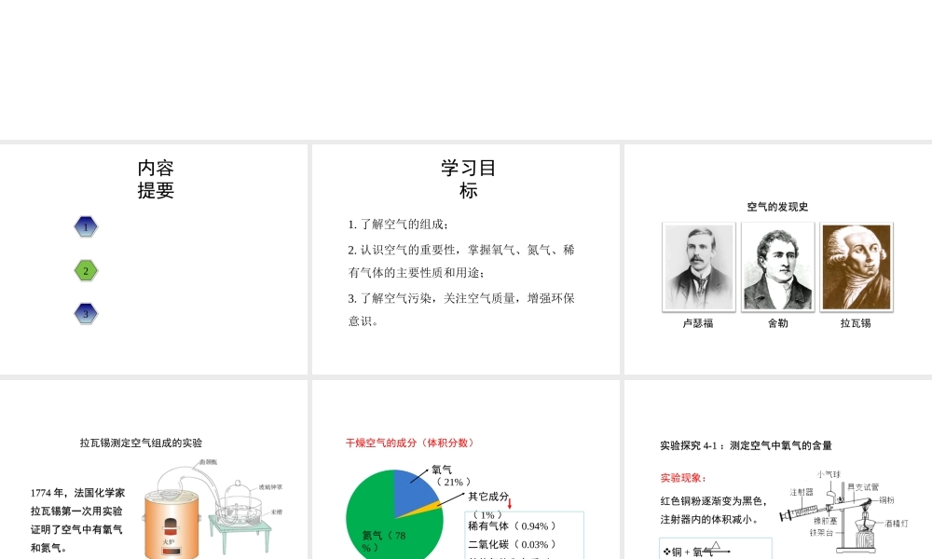Click the 卢瑟福 caption

698,323
